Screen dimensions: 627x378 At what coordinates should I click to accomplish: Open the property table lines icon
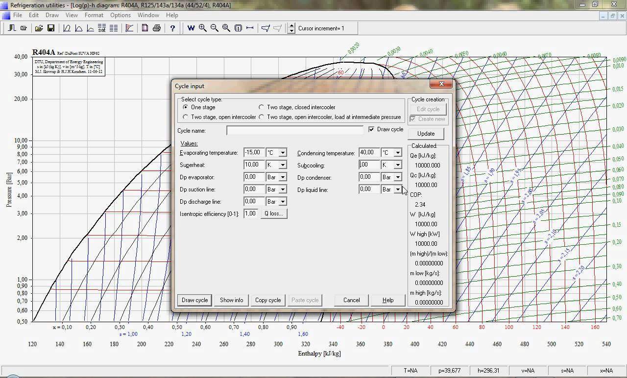[114, 28]
